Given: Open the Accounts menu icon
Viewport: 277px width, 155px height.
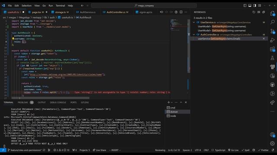Looking at the screenshot, I should pyautogui.click(x=272, y=135).
